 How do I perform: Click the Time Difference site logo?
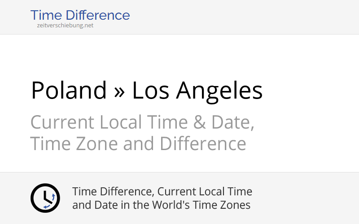(x=80, y=16)
